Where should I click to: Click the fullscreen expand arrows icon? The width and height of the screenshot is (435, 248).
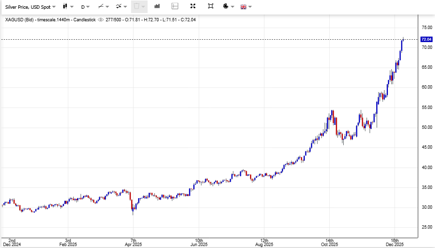click(193, 6)
